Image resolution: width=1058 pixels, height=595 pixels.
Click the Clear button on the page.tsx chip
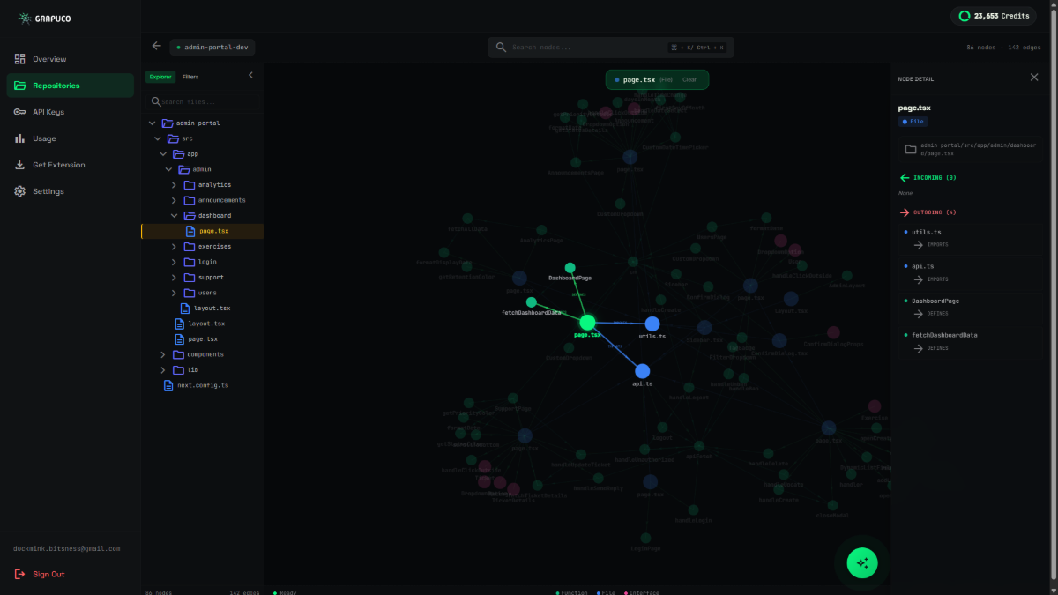(x=689, y=79)
